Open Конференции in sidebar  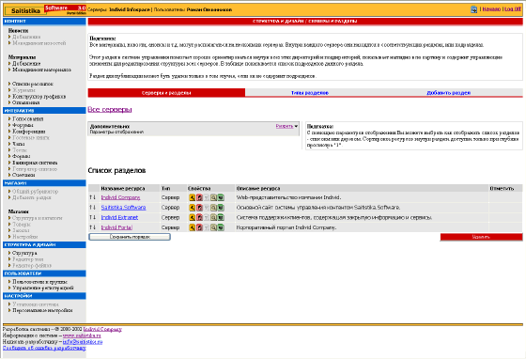[28, 132]
